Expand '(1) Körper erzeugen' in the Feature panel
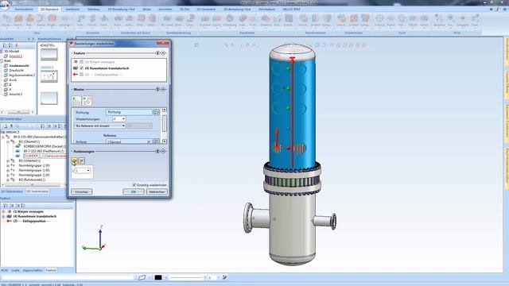The image size is (509, 286). point(3,211)
